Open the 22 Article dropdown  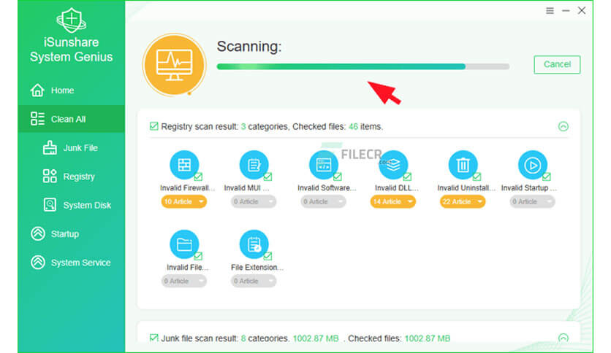(x=463, y=202)
